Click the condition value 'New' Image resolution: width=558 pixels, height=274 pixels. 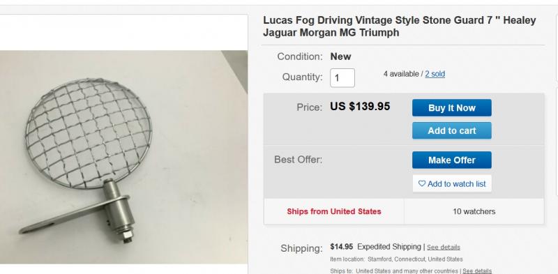(x=340, y=56)
